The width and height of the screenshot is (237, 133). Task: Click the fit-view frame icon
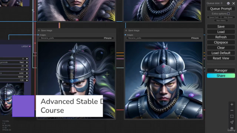[232, 116]
